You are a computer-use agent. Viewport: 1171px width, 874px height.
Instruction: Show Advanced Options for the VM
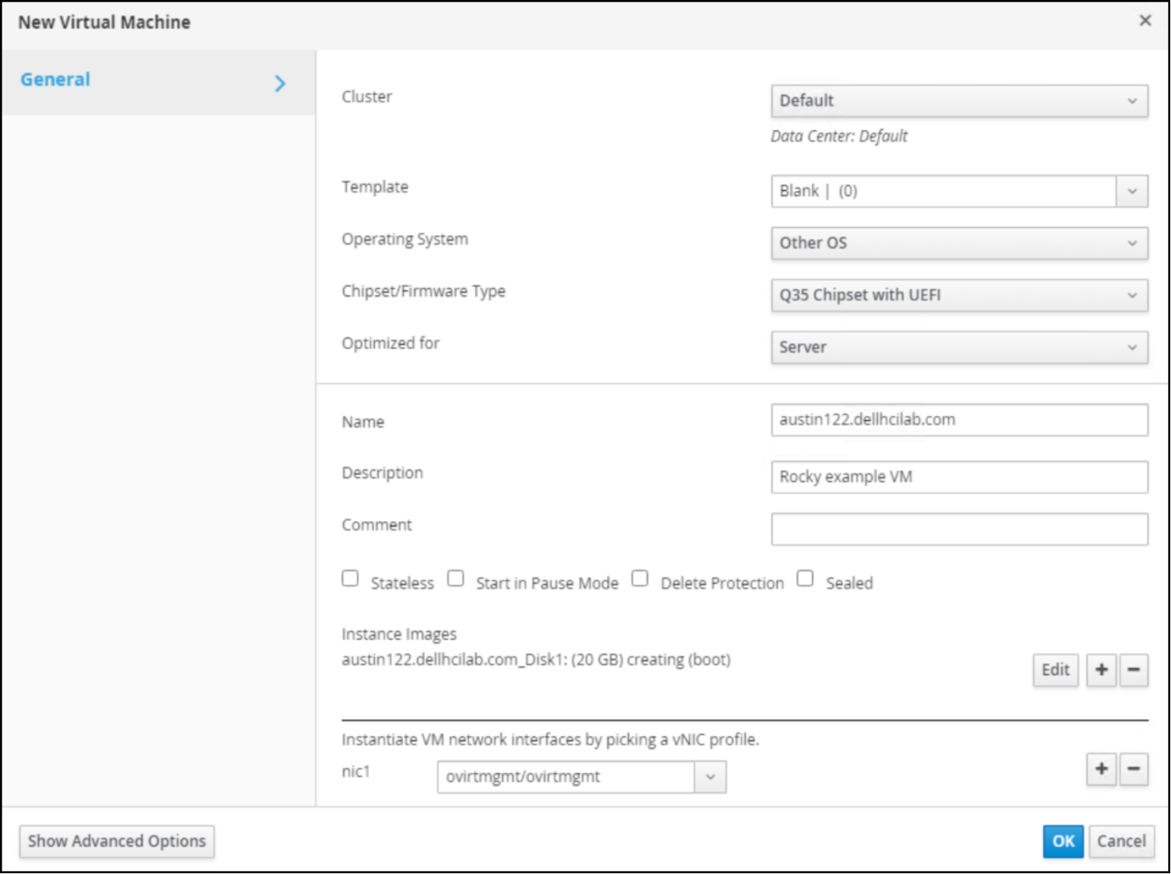click(116, 841)
